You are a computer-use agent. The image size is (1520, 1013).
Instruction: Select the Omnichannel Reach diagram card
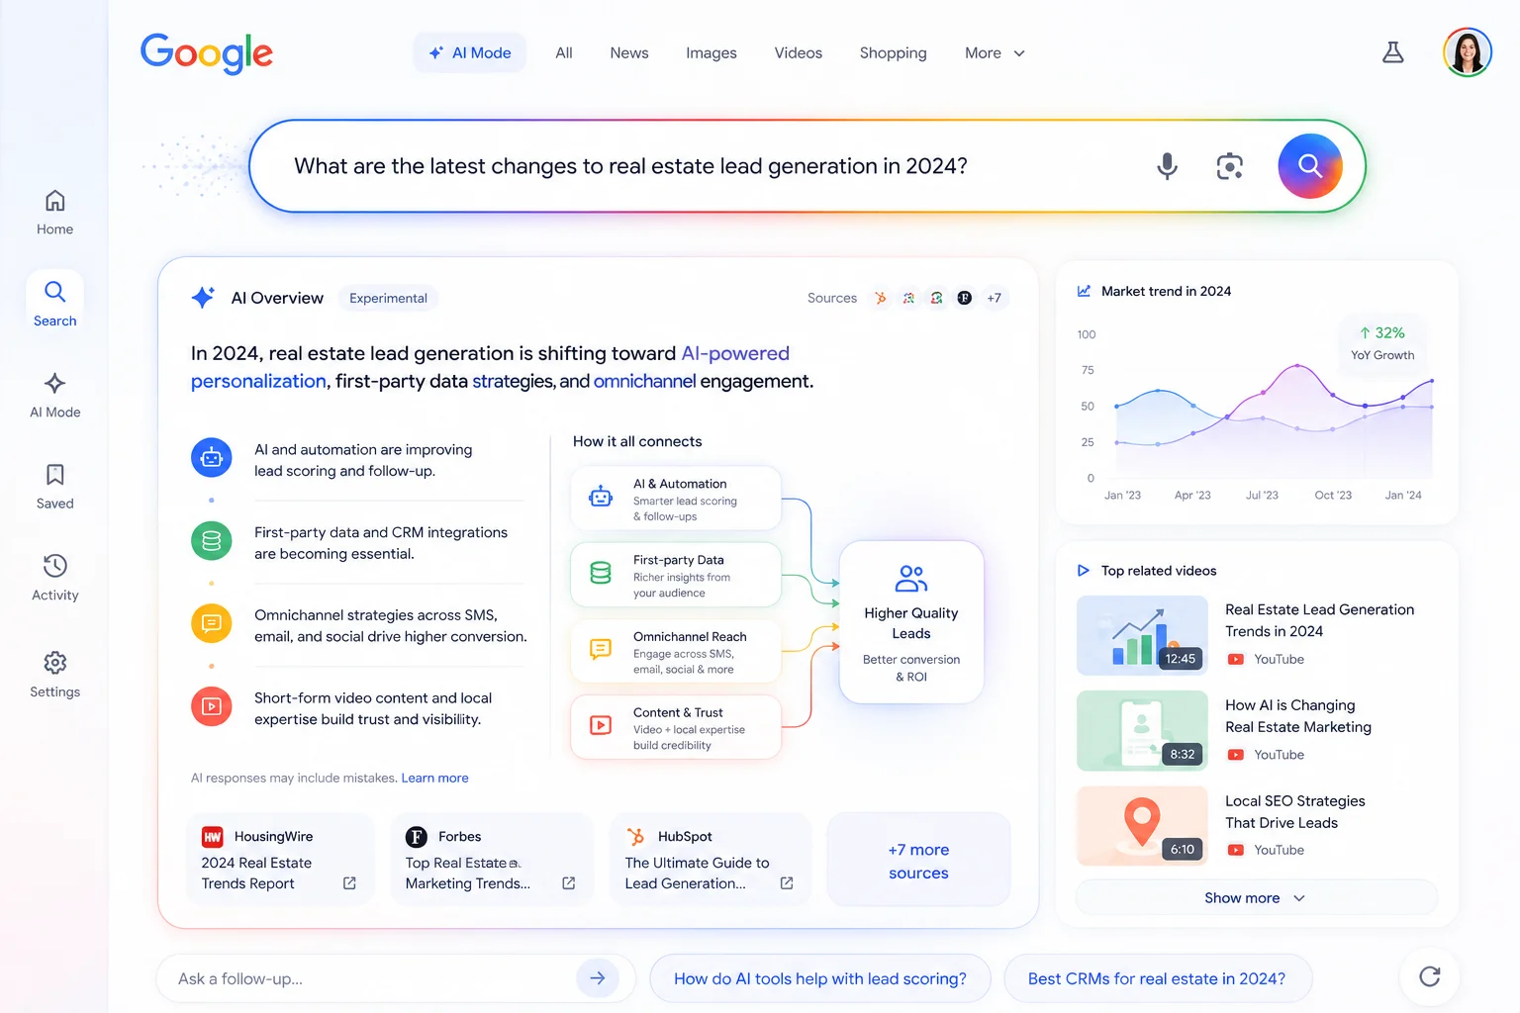tap(676, 651)
